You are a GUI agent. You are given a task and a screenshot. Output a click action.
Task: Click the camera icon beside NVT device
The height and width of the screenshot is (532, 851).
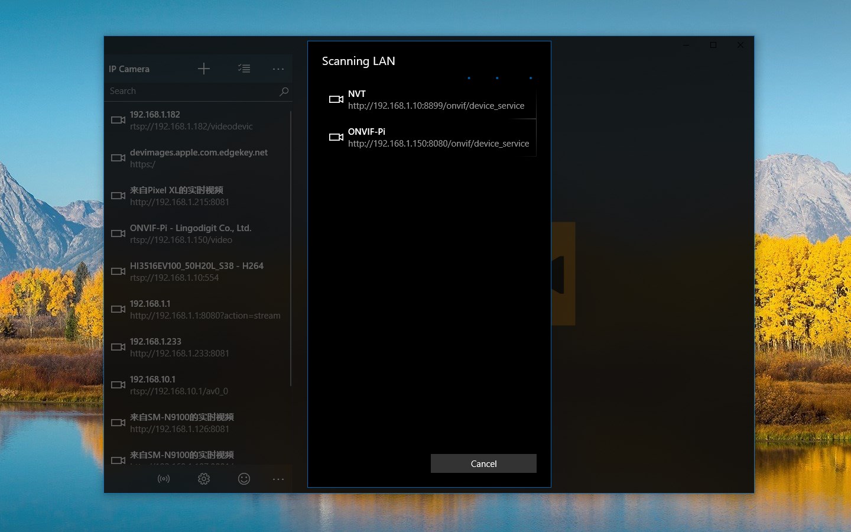pos(336,99)
